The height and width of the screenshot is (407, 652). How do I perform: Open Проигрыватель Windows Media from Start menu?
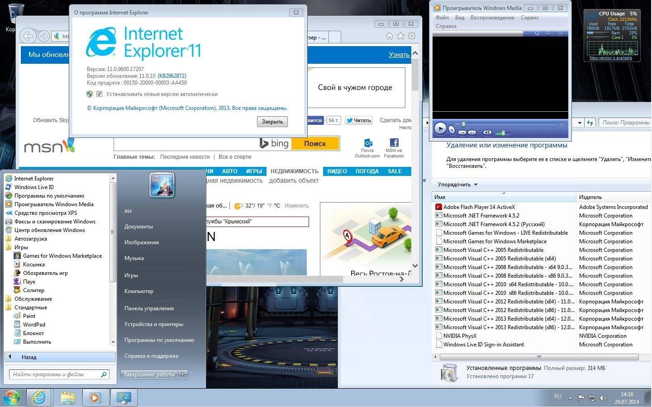tap(54, 204)
